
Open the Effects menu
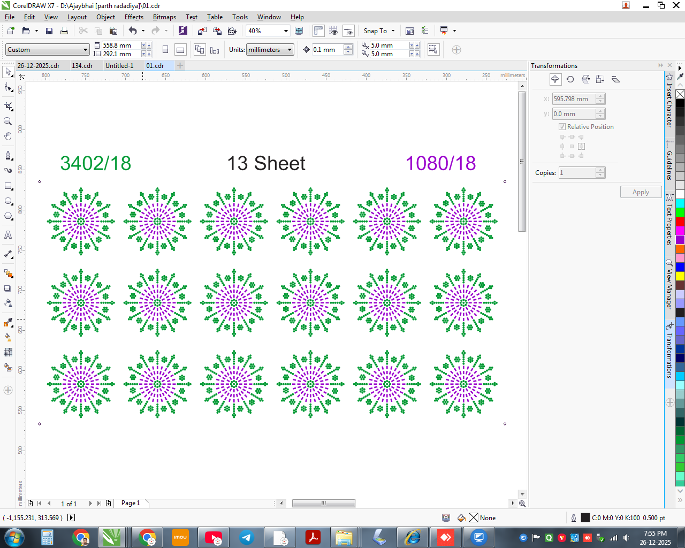click(x=134, y=17)
